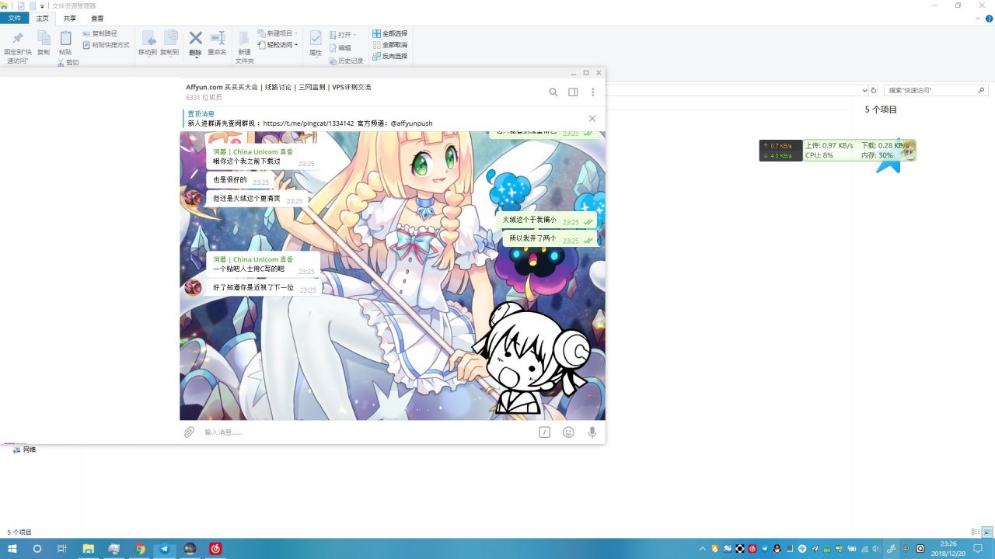This screenshot has width=995, height=559.
Task: Select 网络 in the File Explorer navigation pane
Action: click(x=23, y=450)
